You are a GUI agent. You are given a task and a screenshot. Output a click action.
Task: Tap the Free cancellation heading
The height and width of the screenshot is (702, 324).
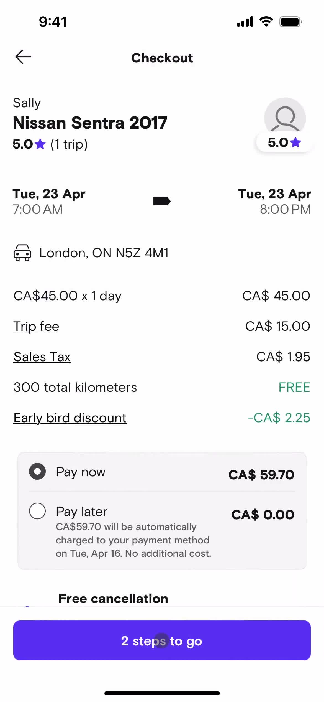(113, 599)
